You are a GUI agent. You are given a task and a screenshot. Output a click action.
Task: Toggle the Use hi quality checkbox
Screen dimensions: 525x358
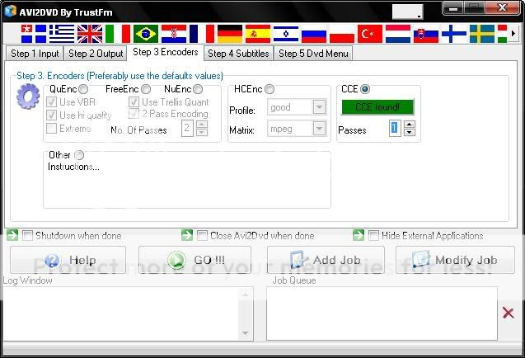[x=51, y=115]
